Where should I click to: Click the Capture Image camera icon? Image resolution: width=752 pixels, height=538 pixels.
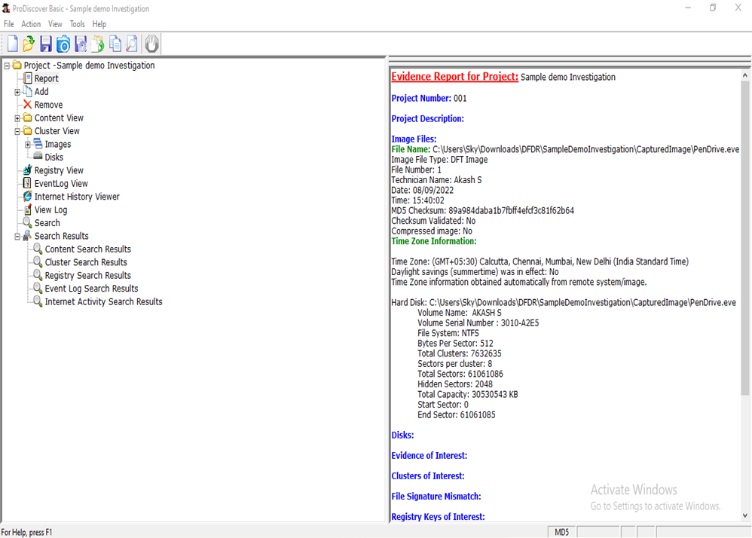(63, 44)
